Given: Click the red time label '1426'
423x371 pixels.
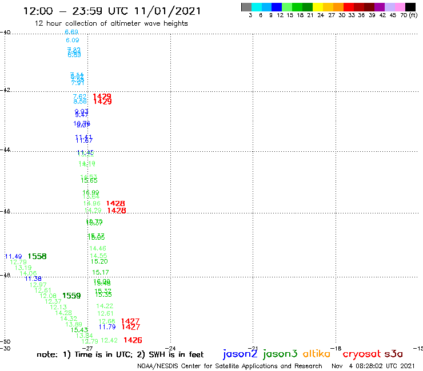Looking at the screenshot, I should pyautogui.click(x=133, y=340).
